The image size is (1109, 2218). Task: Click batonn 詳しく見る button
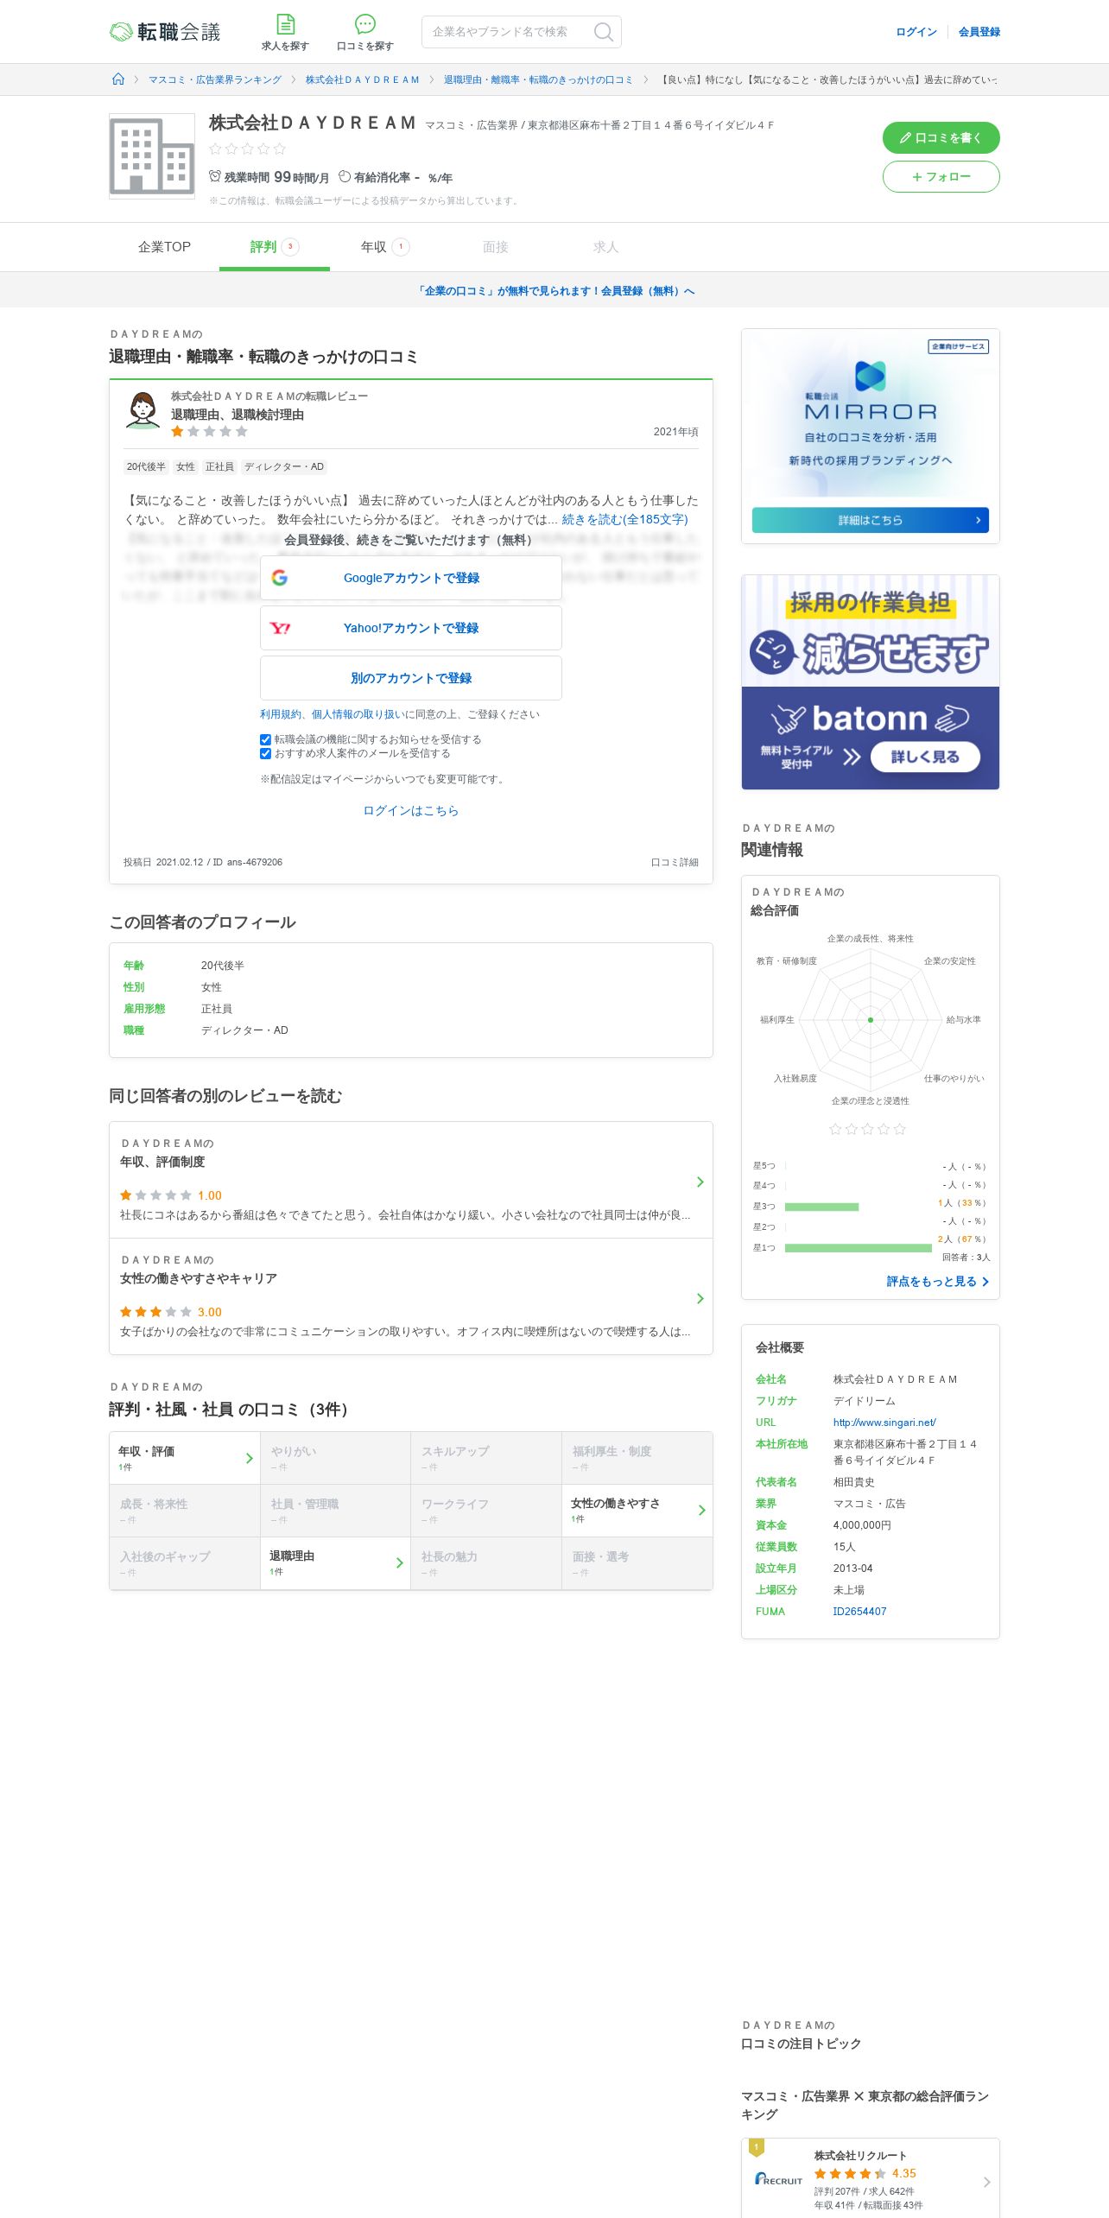pyautogui.click(x=925, y=757)
